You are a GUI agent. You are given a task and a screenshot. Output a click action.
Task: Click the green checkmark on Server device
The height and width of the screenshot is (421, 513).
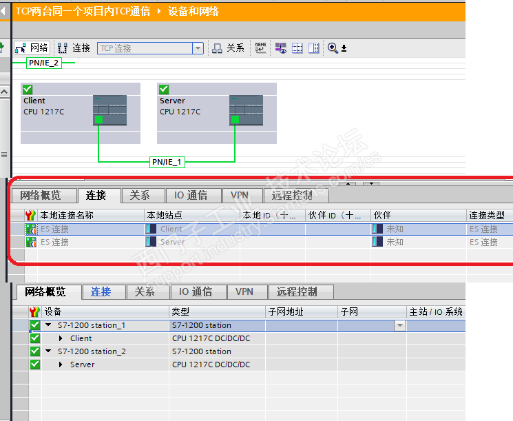(164, 89)
